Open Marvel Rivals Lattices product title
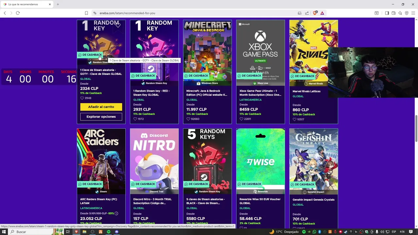 (307, 91)
